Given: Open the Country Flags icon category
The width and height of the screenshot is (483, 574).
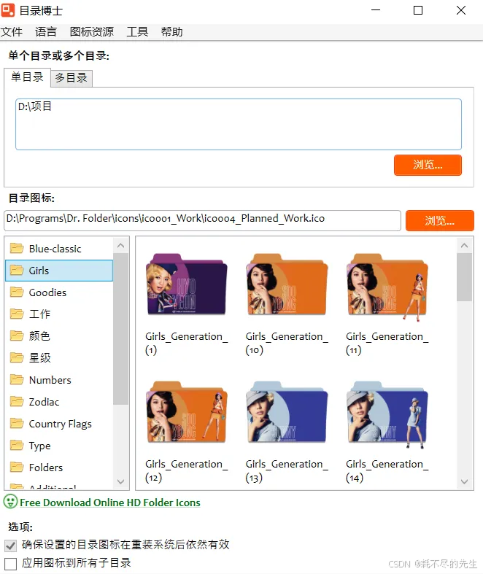Looking at the screenshot, I should click(60, 424).
